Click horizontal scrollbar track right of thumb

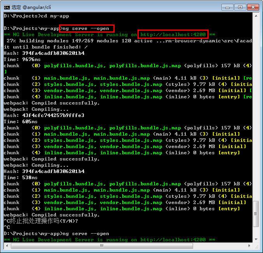(221, 246)
